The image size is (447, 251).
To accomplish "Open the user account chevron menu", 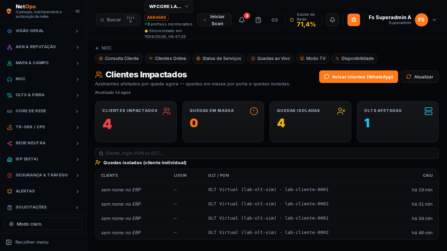I will (434, 20).
